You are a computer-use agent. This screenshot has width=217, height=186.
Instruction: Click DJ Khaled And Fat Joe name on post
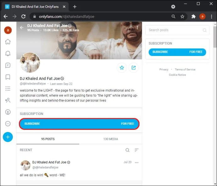tap(49, 162)
